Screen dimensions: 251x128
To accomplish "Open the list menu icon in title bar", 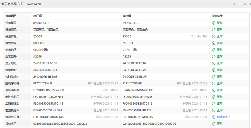I will point(234,4).
